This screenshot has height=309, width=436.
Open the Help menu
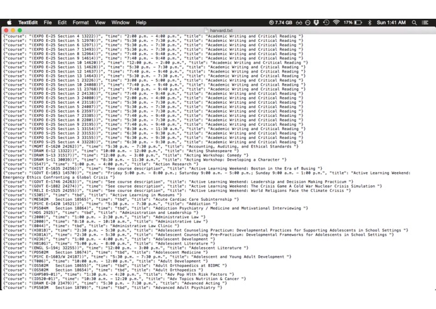tap(141, 23)
